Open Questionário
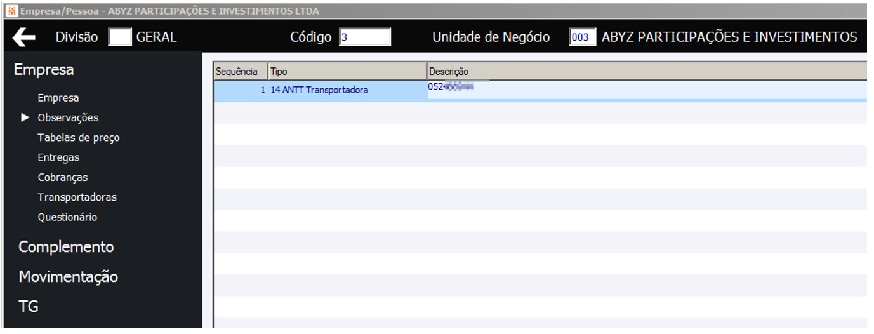This screenshot has height=334, width=874. pyautogui.click(x=67, y=217)
